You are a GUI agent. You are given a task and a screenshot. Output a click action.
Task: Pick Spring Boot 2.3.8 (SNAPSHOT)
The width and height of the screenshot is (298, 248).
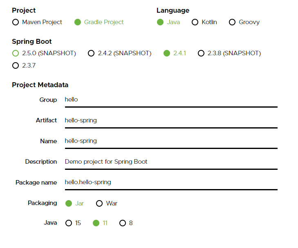point(201,53)
